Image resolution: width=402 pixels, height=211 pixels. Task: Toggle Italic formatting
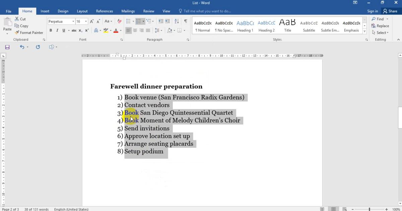tap(57, 30)
